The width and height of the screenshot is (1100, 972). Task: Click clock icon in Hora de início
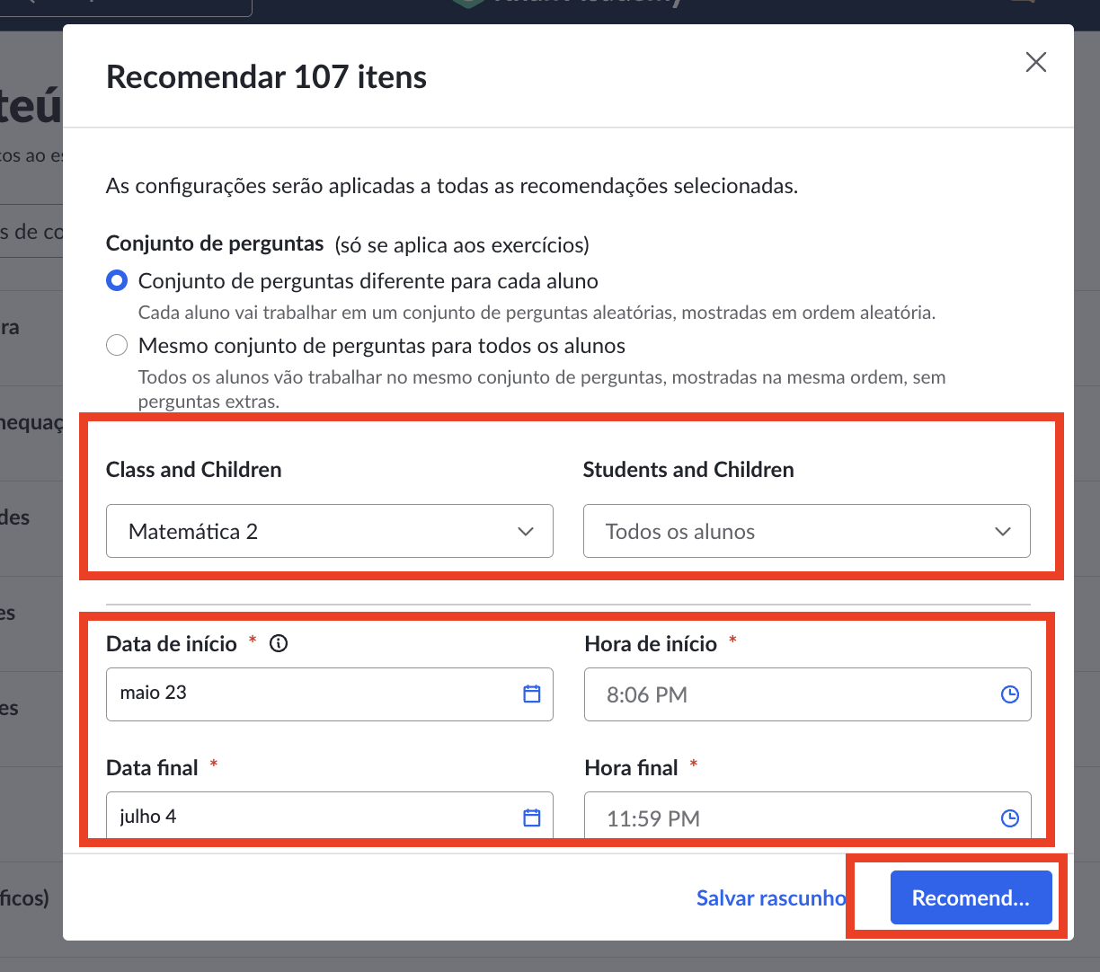point(1010,694)
